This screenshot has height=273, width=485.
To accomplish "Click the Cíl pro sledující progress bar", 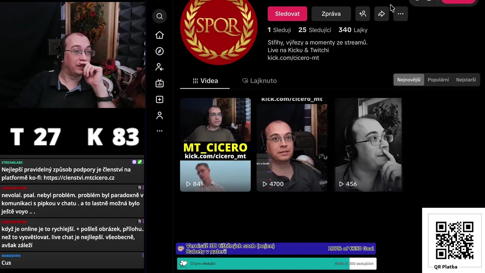I will pyautogui.click(x=277, y=264).
